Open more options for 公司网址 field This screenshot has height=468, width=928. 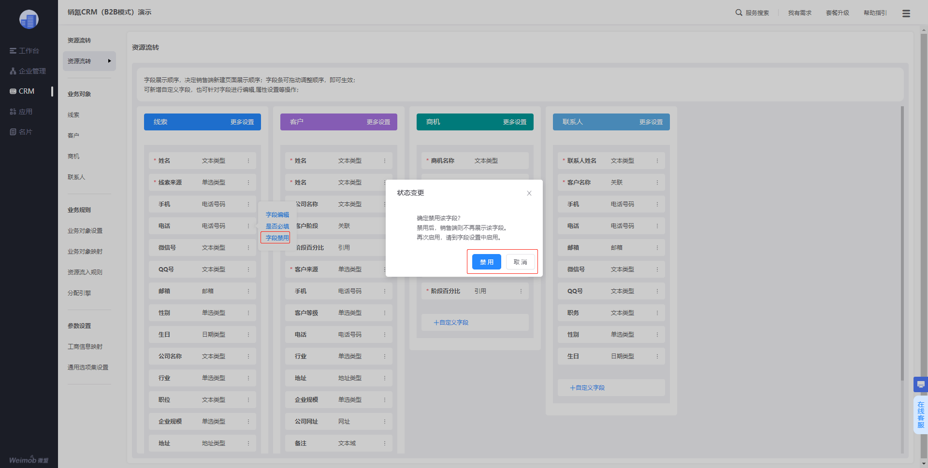[385, 422]
